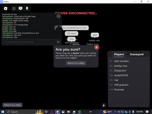Image resolution: width=152 pixels, height=114 pixels.
Task: Click the OneDrive cloud tray icon
Action: [126, 112]
